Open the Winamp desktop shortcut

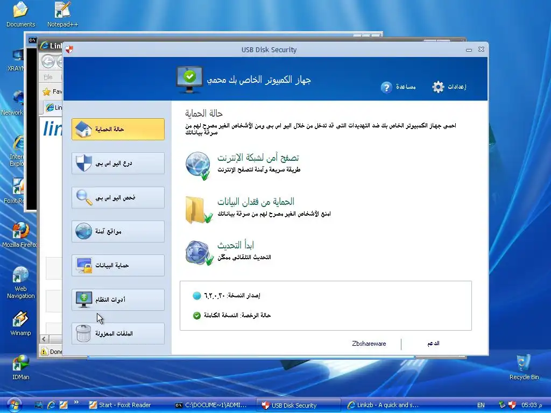(x=21, y=323)
